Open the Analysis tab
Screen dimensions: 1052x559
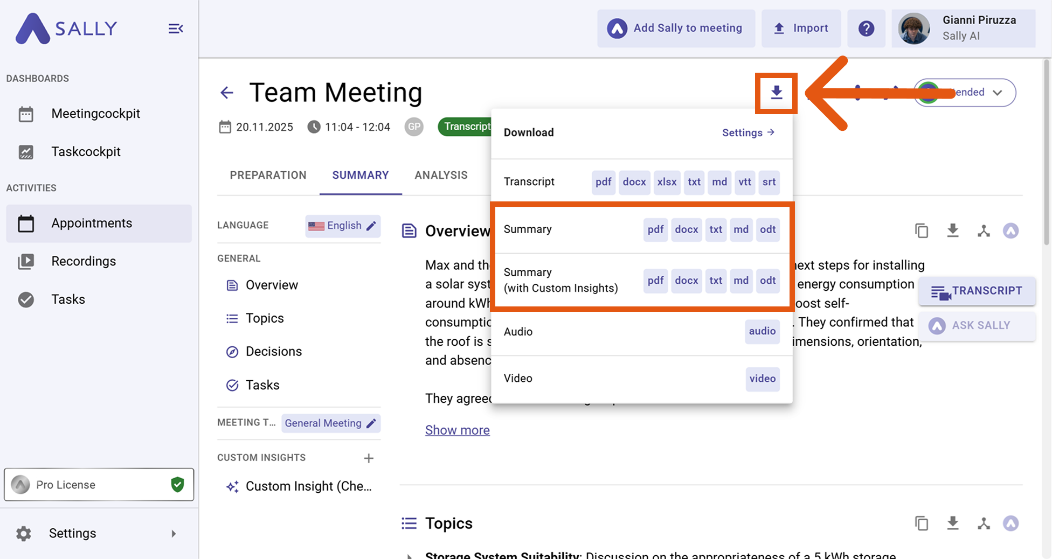[441, 175]
